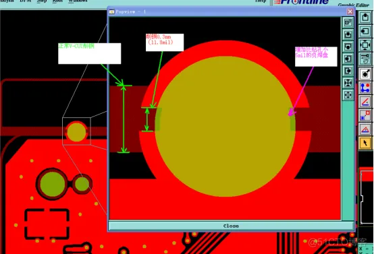Screen dimensions: 374x254
Task: Click the Frontline logo in the header
Action: (302, 2)
